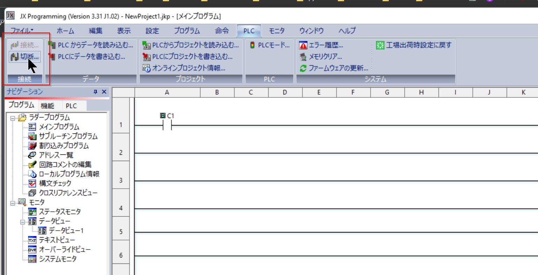
Task: Select column A header in ladder grid
Action: 167,92
